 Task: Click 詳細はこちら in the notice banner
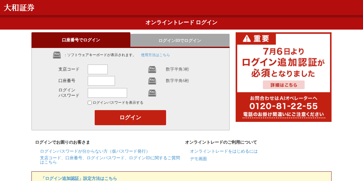click(x=283, y=85)
